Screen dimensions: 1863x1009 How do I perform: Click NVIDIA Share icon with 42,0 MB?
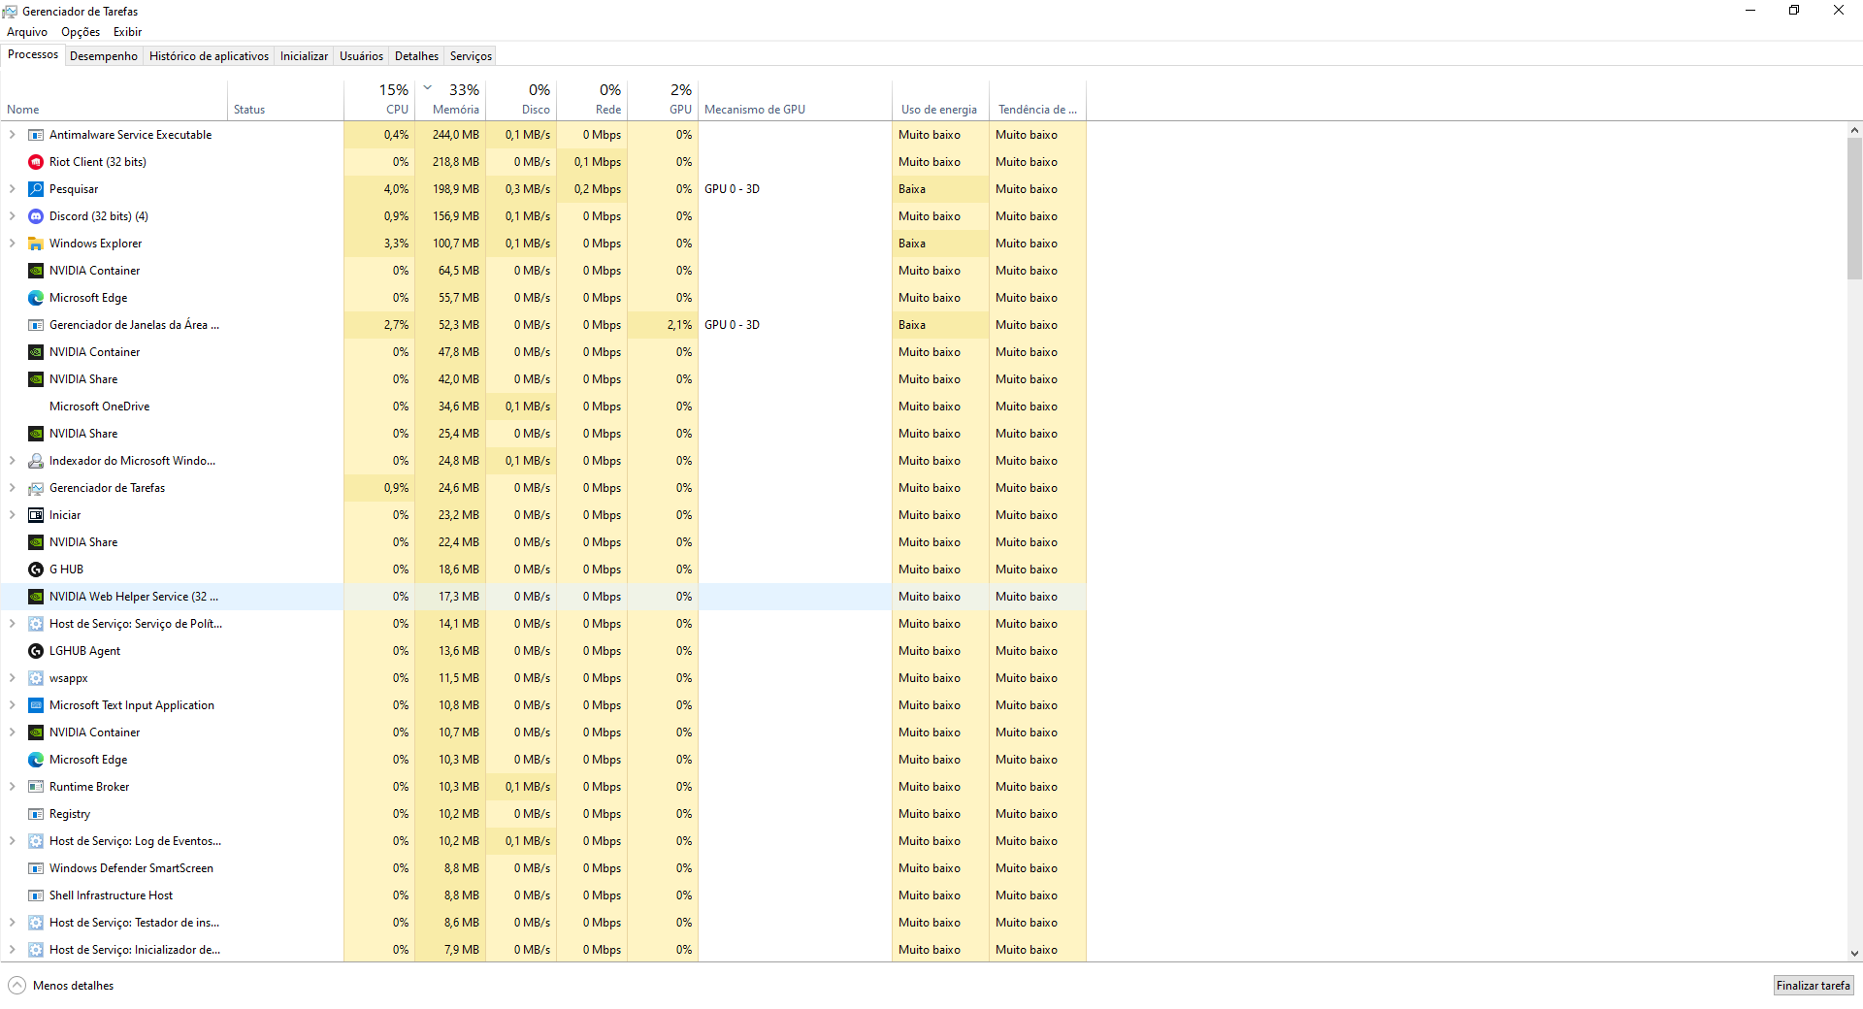point(36,379)
